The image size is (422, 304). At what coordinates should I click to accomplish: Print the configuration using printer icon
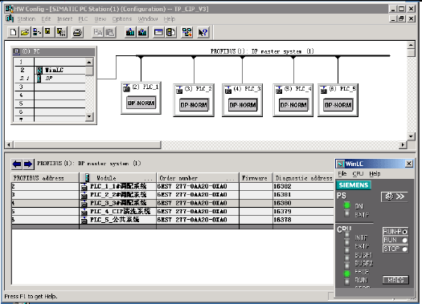[77, 33]
